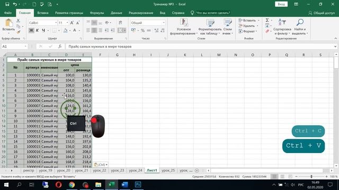
Task: Create a new workbook from quick access toolbar
Action: 34,4
